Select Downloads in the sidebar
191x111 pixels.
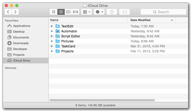[x=21, y=43]
